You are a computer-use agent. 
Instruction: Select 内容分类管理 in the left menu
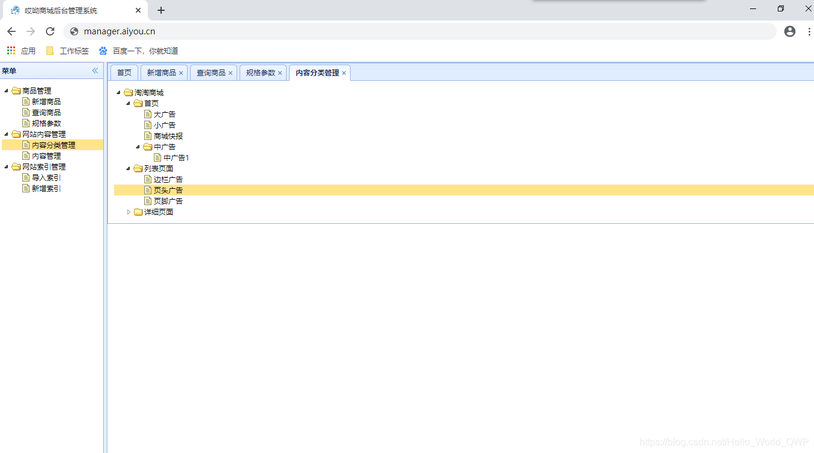tap(54, 145)
